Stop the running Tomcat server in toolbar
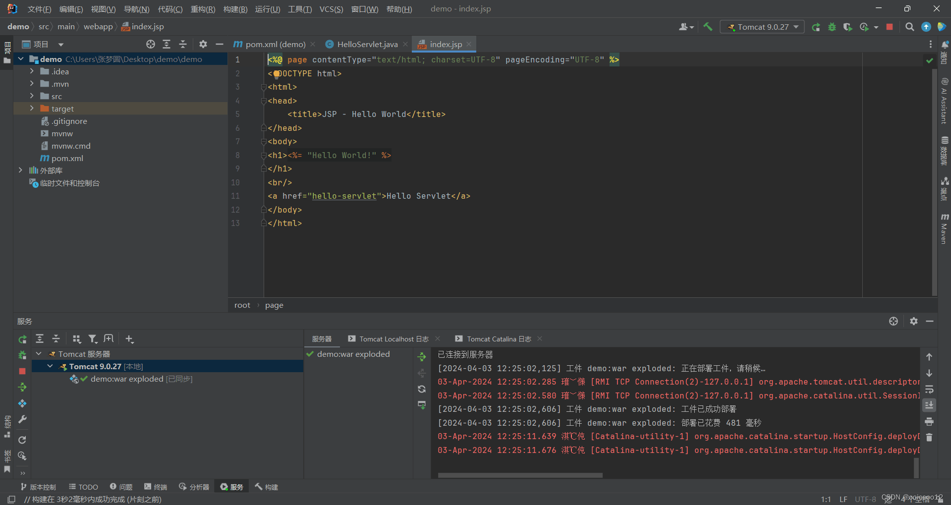This screenshot has height=505, width=951. coord(890,27)
